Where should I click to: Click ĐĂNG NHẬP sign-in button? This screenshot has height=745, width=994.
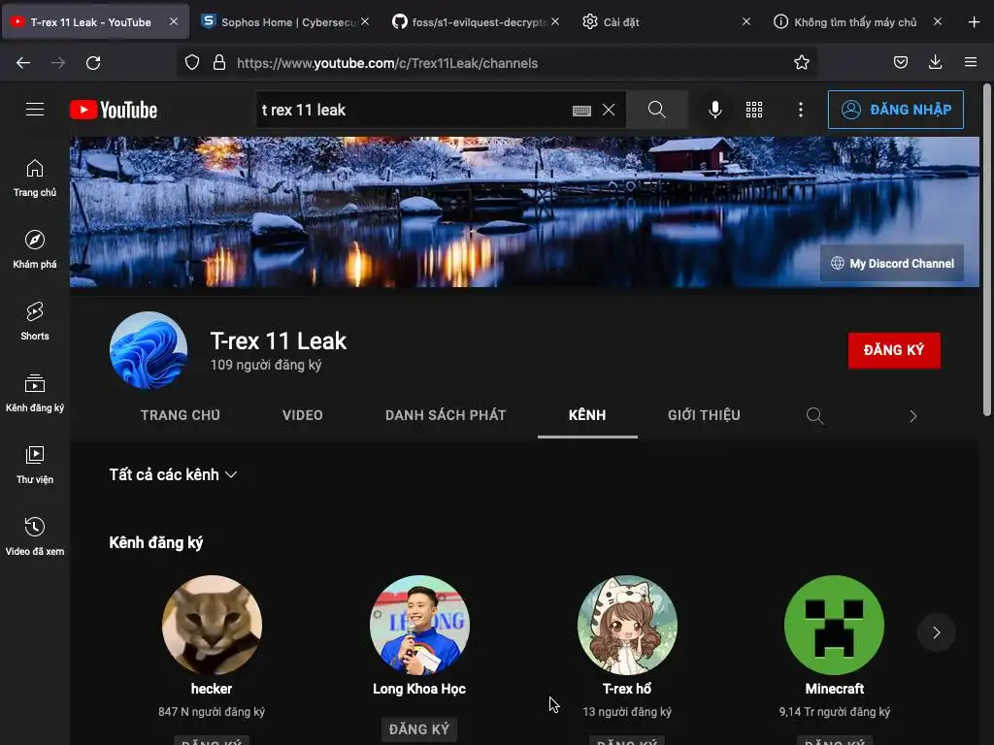(x=895, y=110)
